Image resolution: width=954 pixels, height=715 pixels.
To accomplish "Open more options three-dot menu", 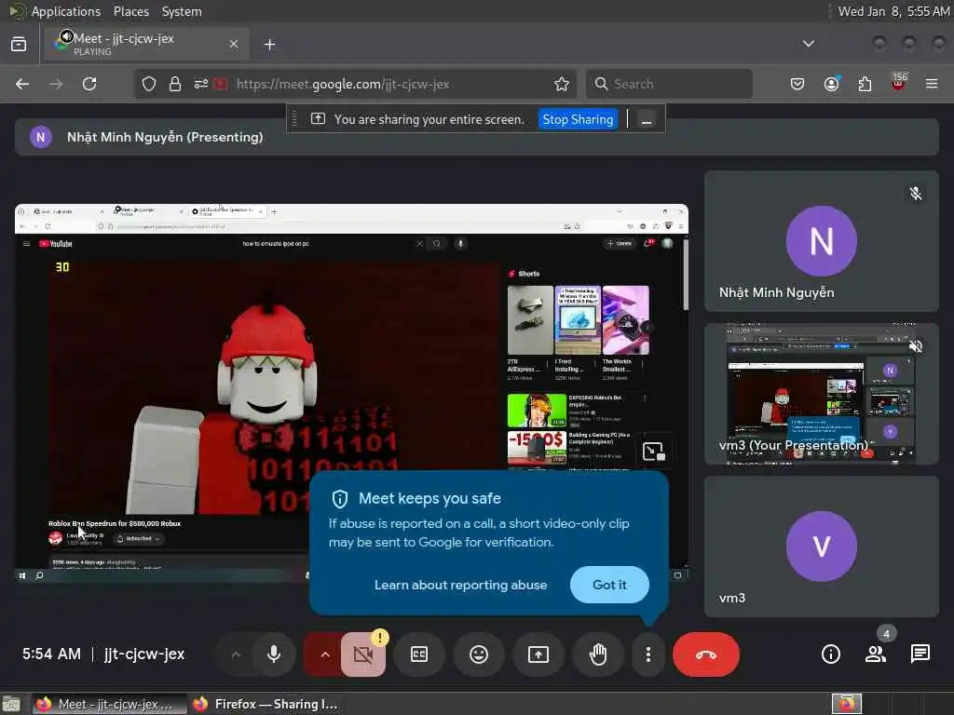I will point(648,654).
